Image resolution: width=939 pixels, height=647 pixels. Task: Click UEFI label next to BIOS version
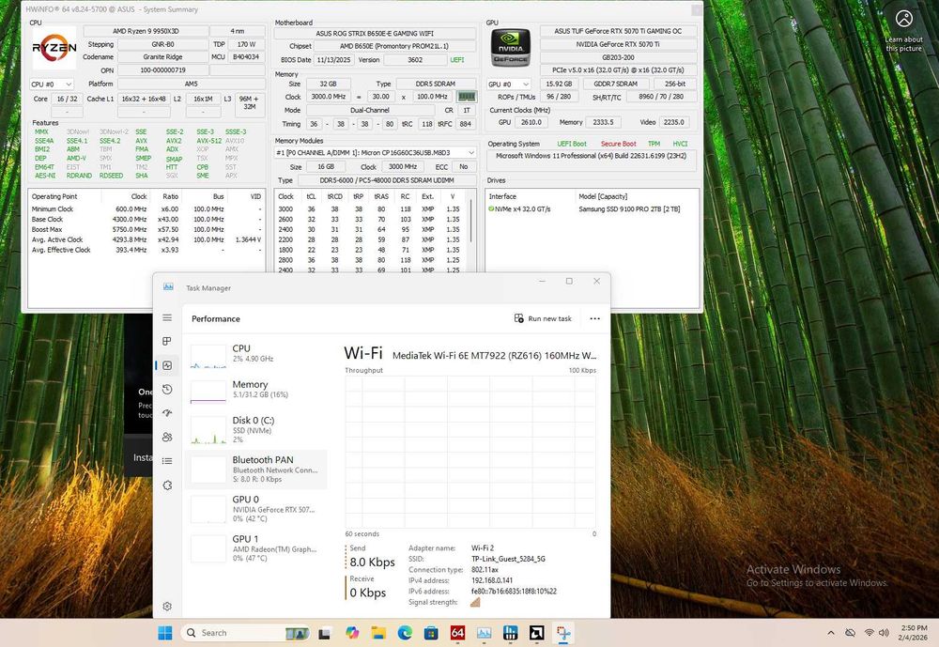click(x=457, y=60)
